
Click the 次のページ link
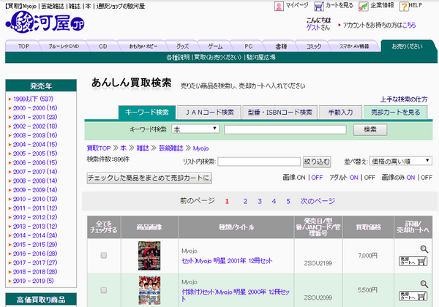point(318,201)
